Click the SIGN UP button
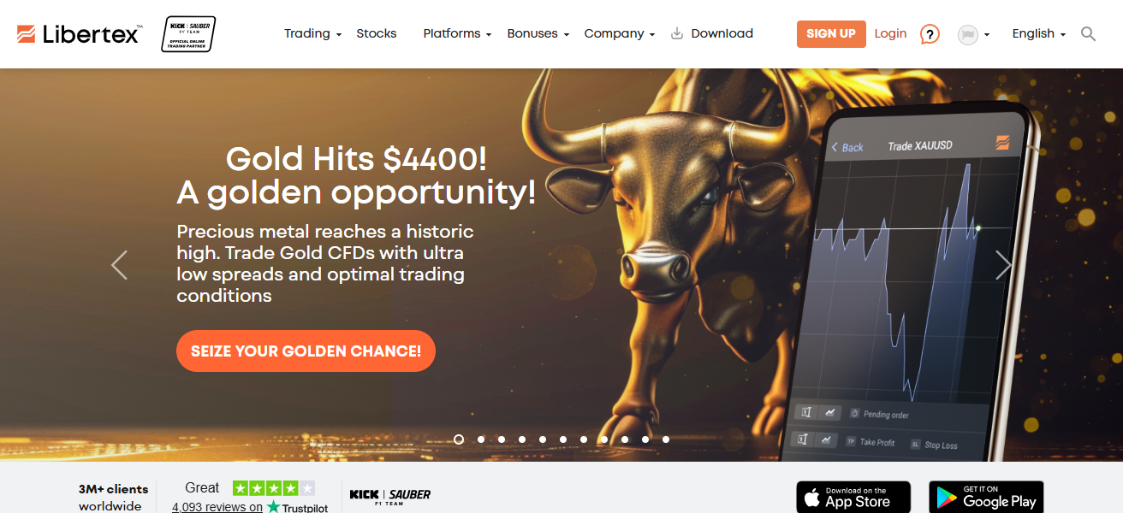1123x513 pixels. (831, 34)
